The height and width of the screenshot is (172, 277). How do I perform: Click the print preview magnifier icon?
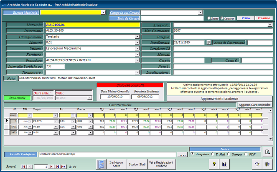tap(267, 152)
